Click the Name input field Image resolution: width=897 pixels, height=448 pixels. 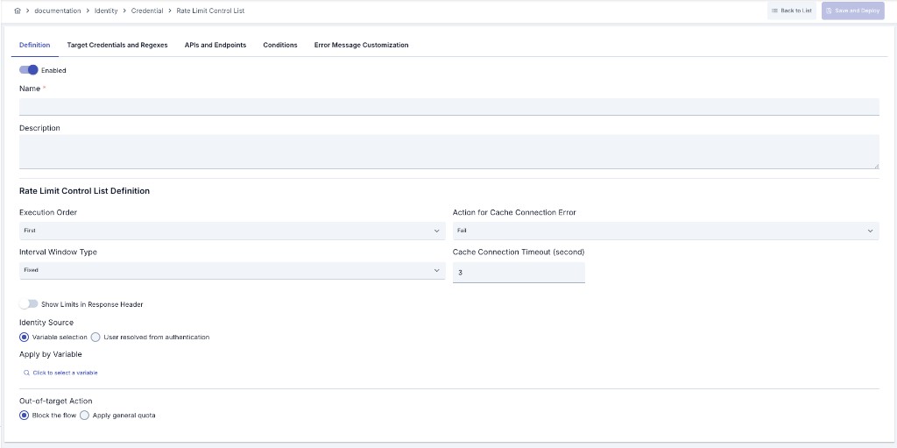[449, 107]
